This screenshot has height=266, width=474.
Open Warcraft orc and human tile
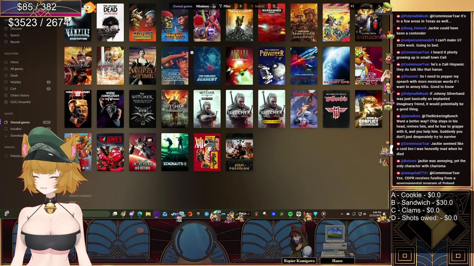click(143, 23)
